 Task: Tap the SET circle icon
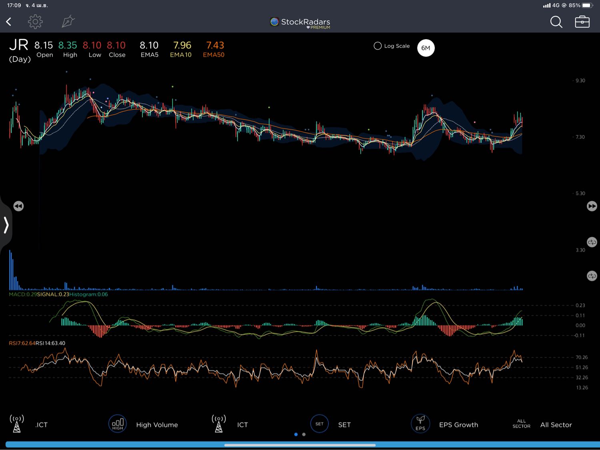click(x=319, y=424)
